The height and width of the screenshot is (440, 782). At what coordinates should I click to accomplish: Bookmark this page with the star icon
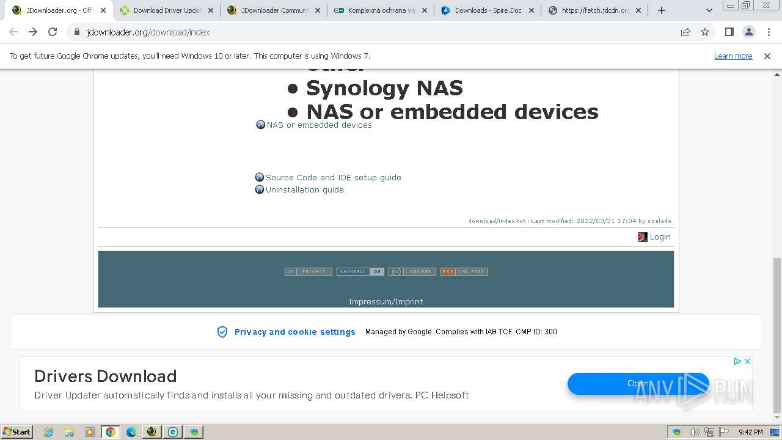click(x=705, y=32)
